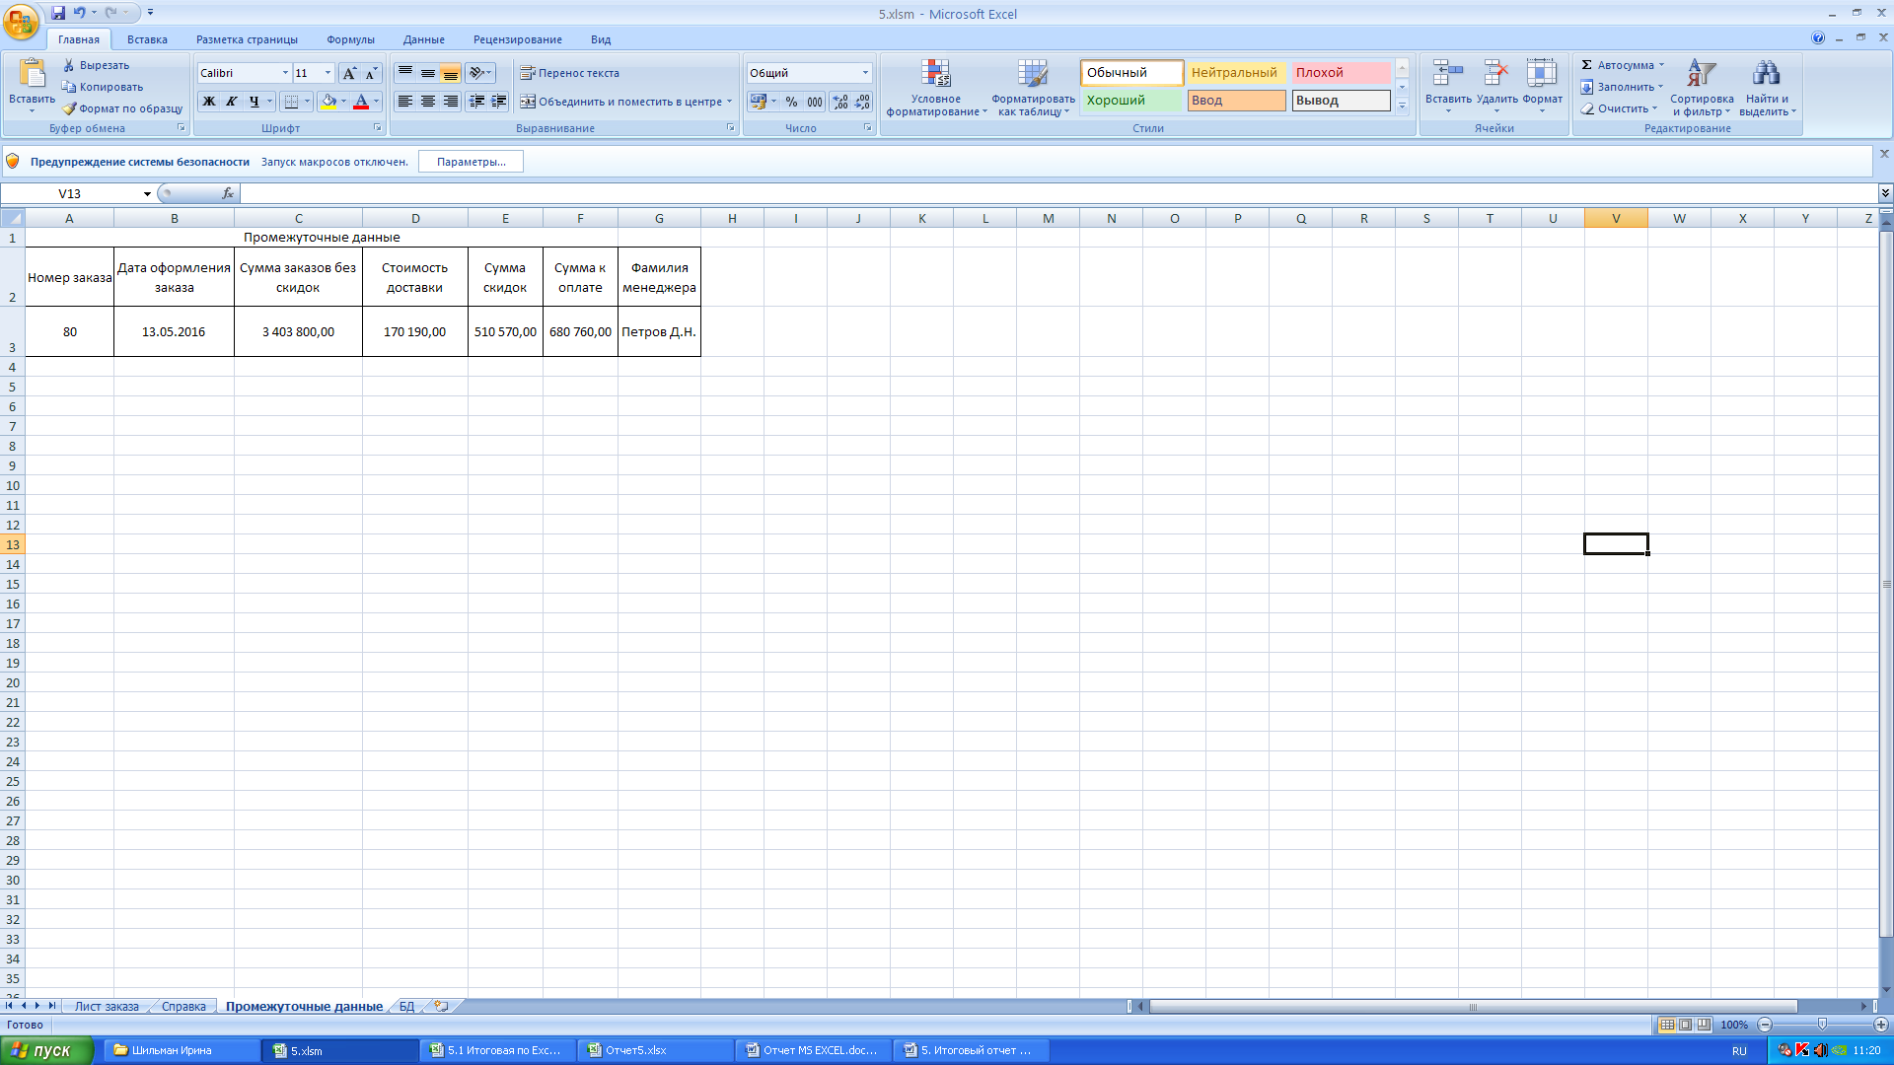Open the Name Box dropdown arrow
Image resolution: width=1894 pixels, height=1065 pixels.
click(x=147, y=194)
